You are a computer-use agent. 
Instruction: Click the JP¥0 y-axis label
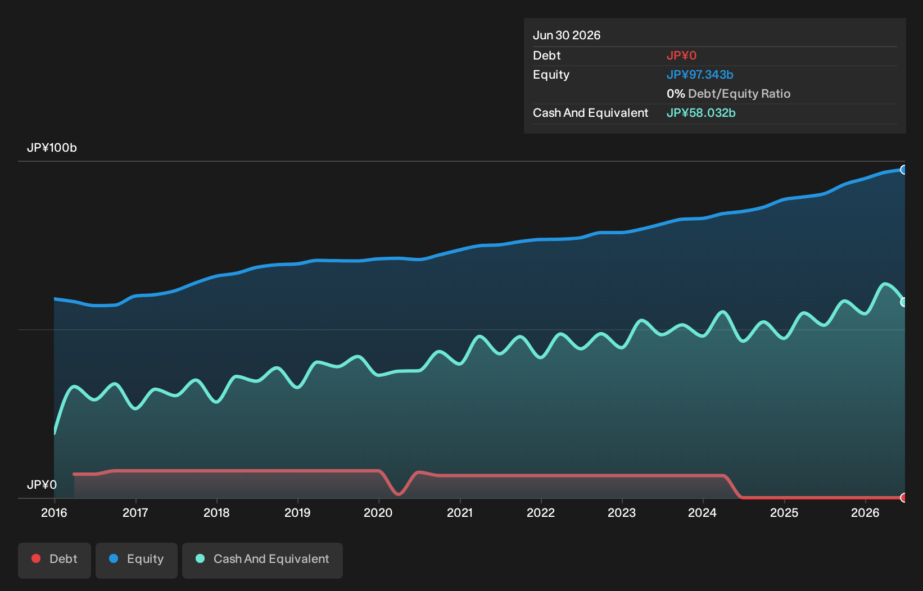click(x=42, y=485)
